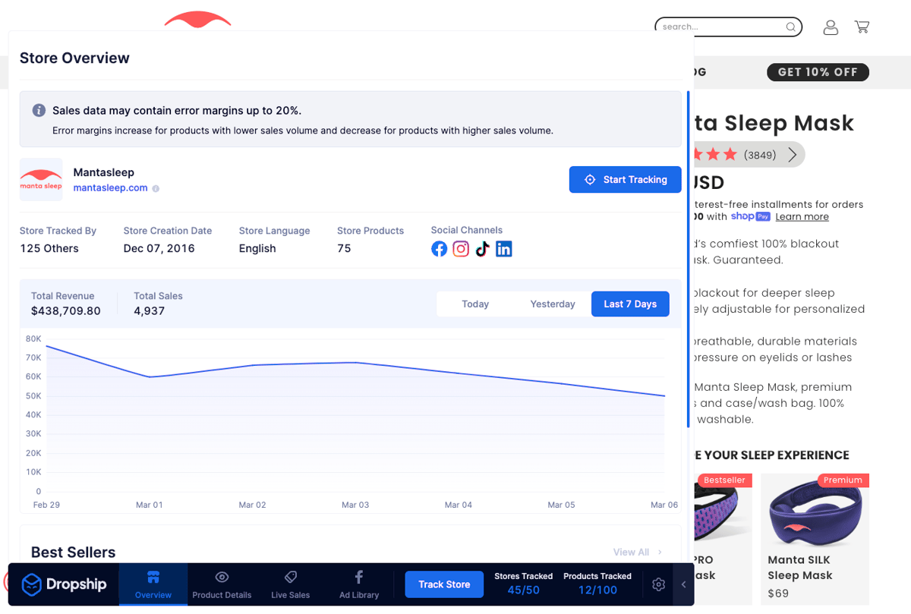Select the Last 7 Days range
Image resolution: width=911 pixels, height=614 pixels.
(630, 304)
